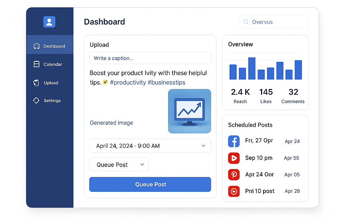345x219 pixels.
Task: Click the 2.4 K Reach value
Action: pyautogui.click(x=240, y=92)
